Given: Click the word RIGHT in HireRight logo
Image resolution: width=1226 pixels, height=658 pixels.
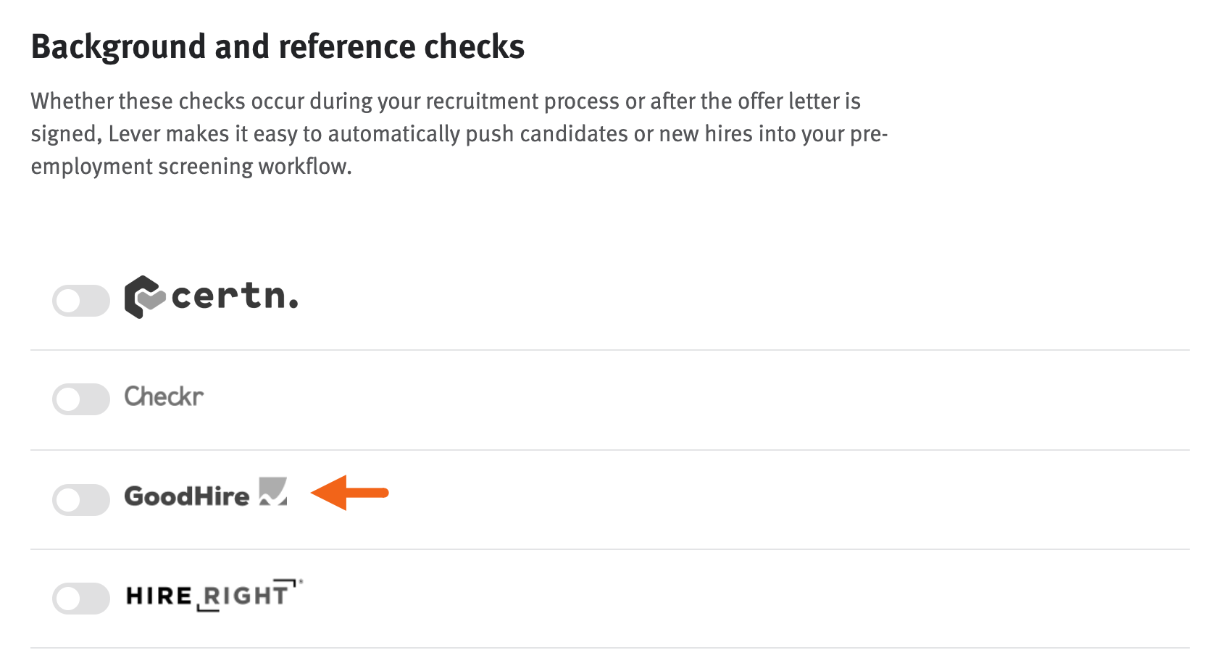Looking at the screenshot, I should pyautogui.click(x=246, y=596).
